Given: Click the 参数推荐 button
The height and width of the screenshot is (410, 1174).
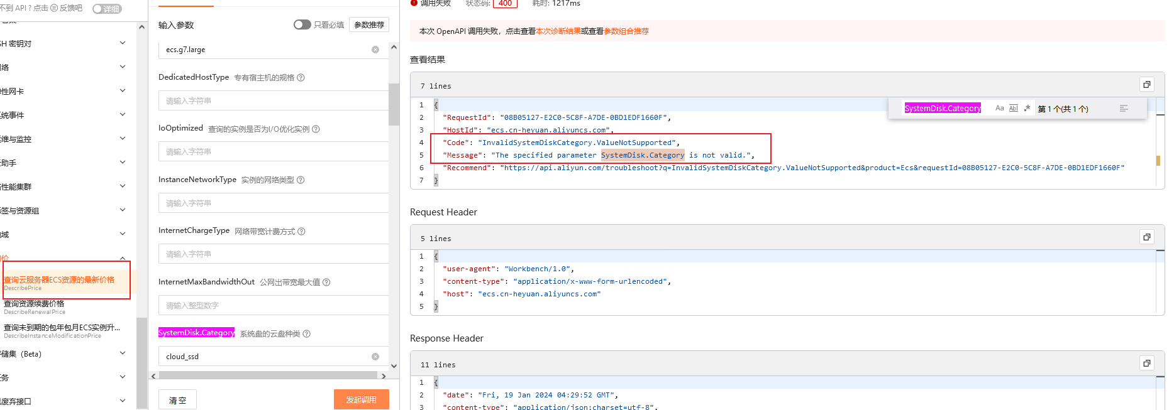Looking at the screenshot, I should pyautogui.click(x=369, y=24).
